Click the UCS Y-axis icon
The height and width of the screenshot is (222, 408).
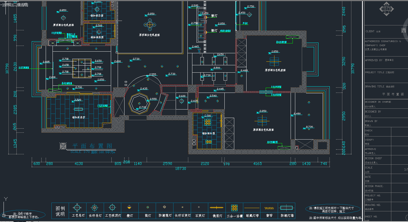6,199
